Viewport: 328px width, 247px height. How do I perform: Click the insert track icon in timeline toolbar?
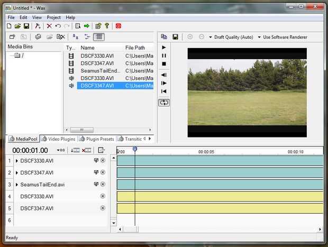click(x=75, y=150)
